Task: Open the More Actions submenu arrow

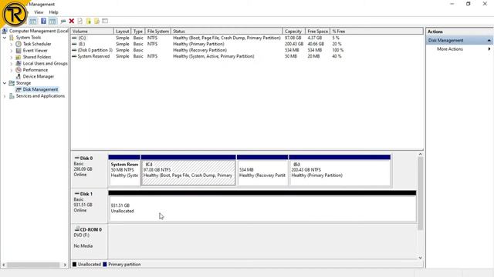Action: tap(489, 49)
